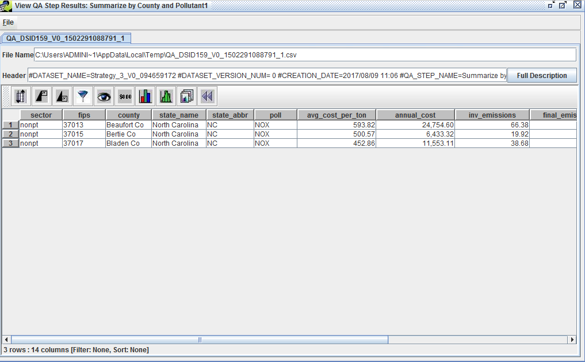Viewport: 585px width, 362px height.
Task: Click the Full Description button
Action: pos(541,75)
